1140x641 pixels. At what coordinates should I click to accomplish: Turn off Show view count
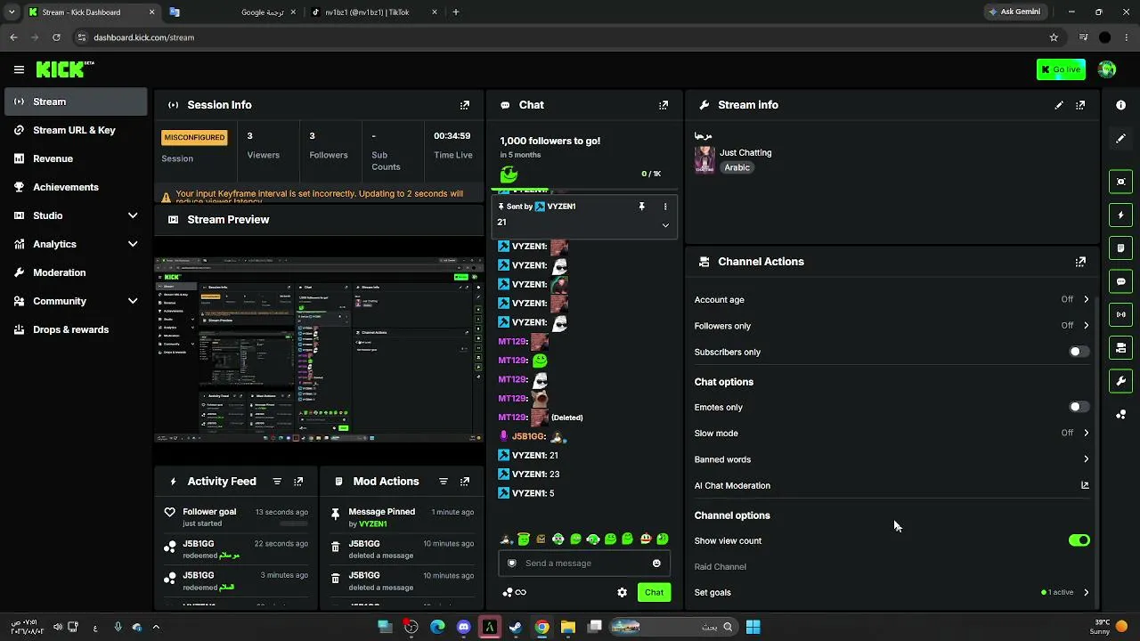(1079, 540)
